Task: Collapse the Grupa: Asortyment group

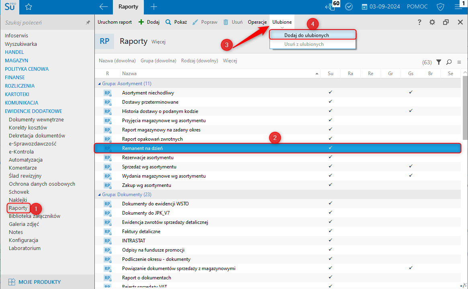Action: [99, 84]
